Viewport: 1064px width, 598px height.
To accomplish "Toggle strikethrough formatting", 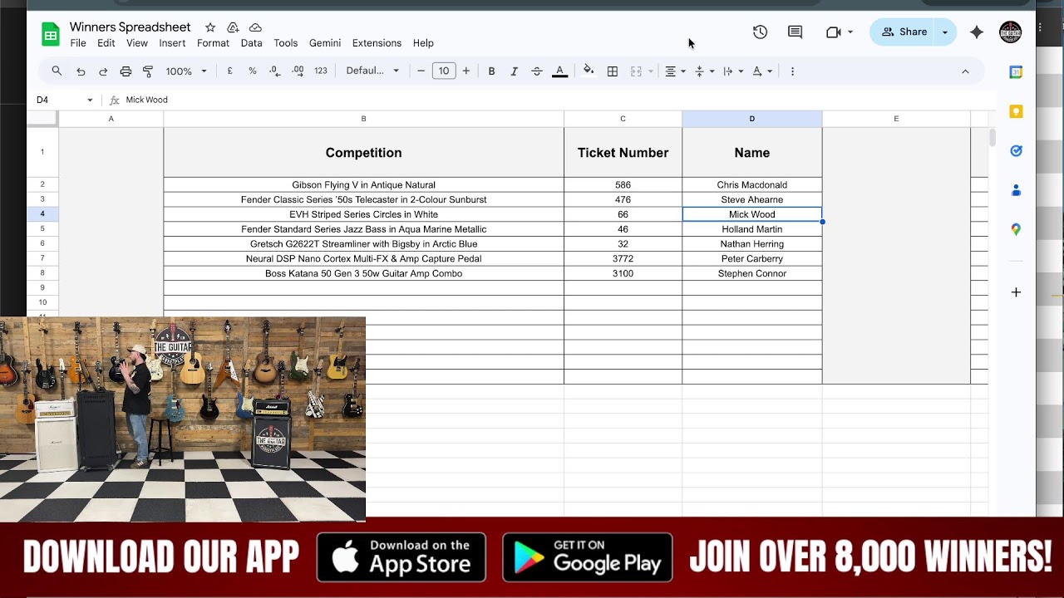I will (x=536, y=71).
